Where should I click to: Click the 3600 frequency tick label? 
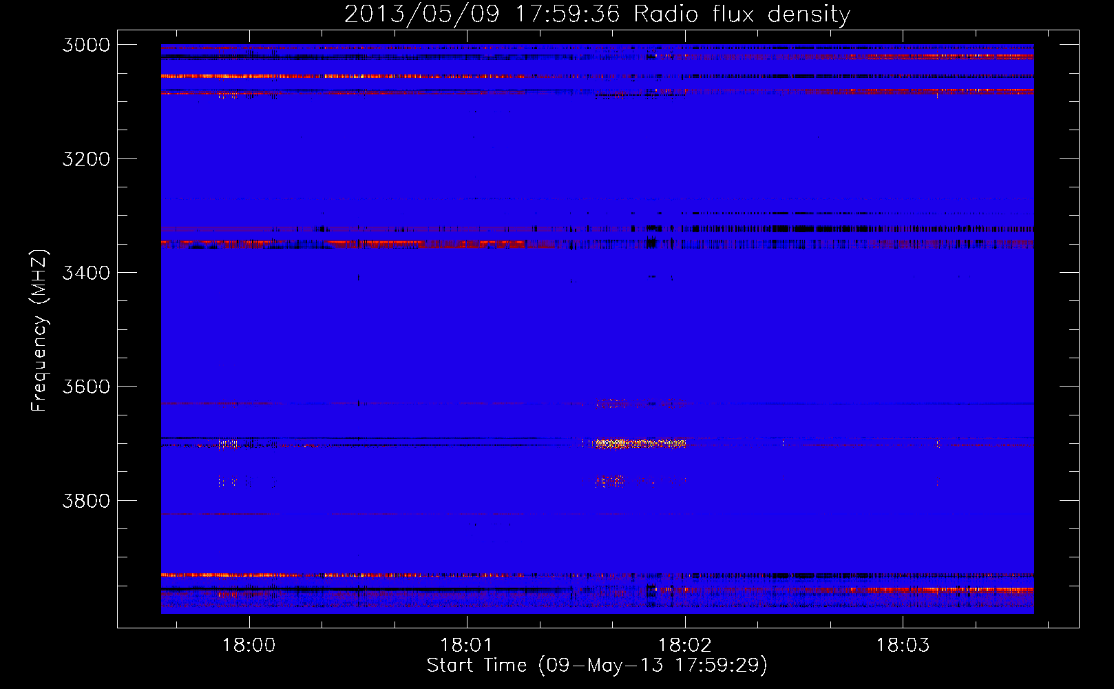(86, 387)
